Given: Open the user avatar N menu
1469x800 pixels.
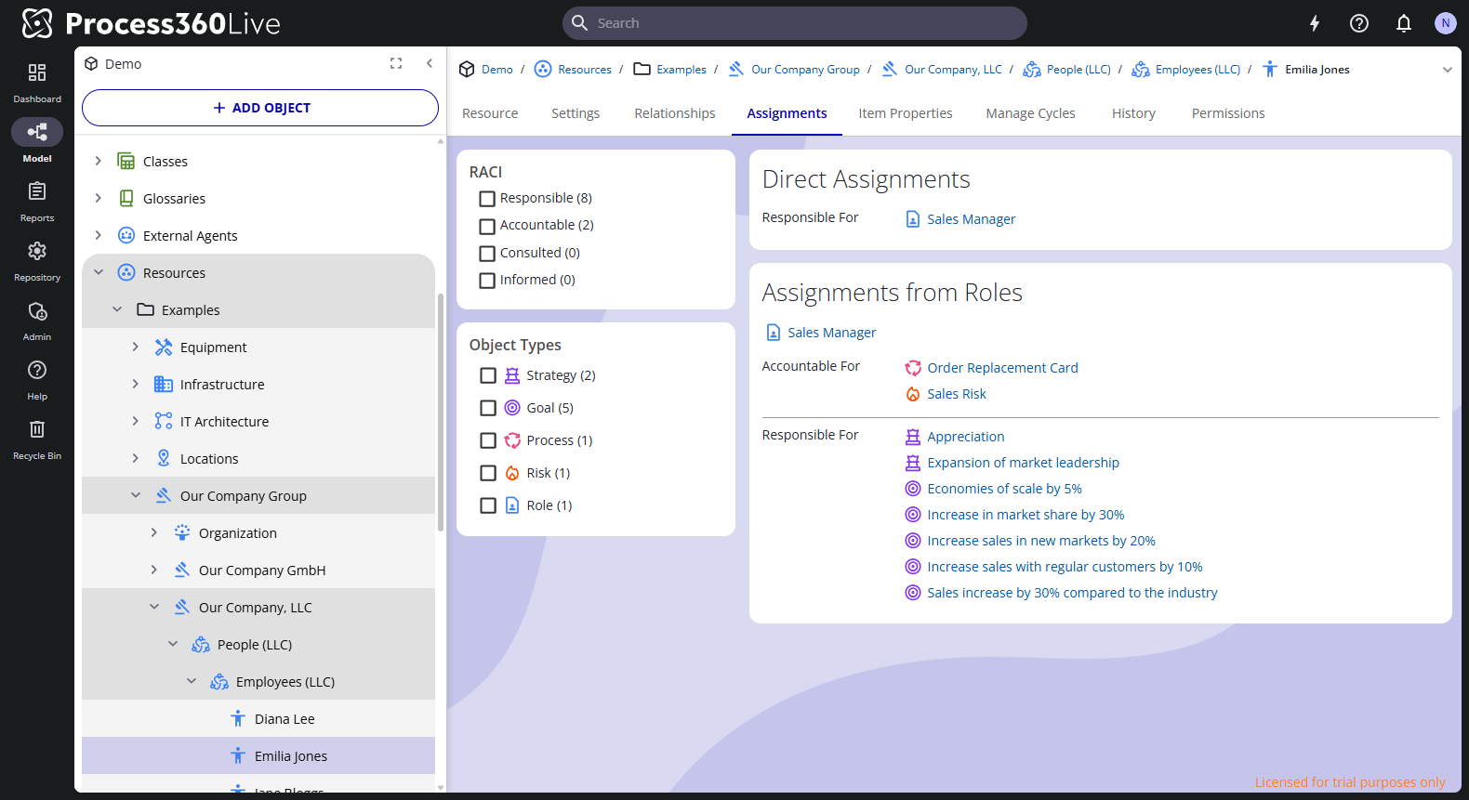Looking at the screenshot, I should [1445, 23].
